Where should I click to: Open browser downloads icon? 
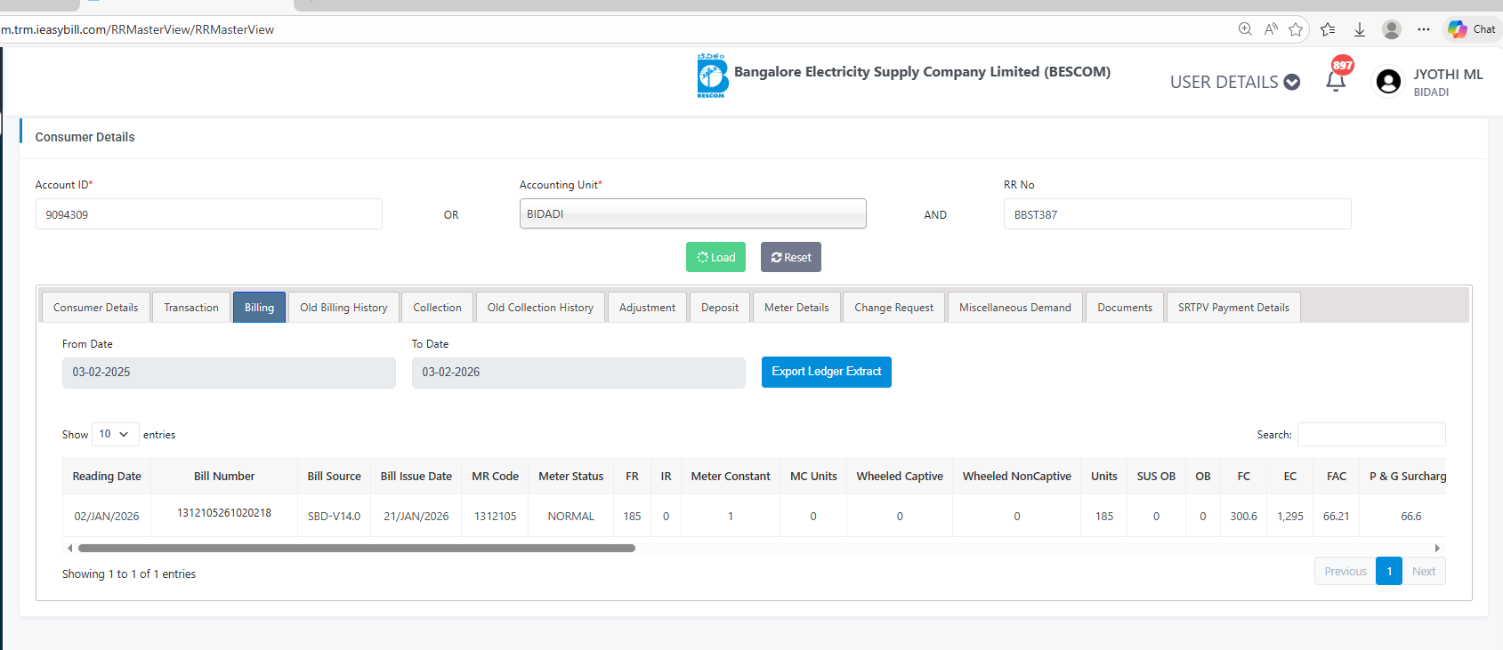pos(1359,29)
